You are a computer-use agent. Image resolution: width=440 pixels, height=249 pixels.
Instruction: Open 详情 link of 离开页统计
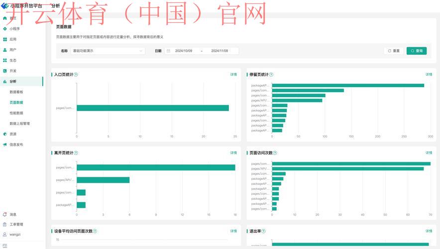233,153
